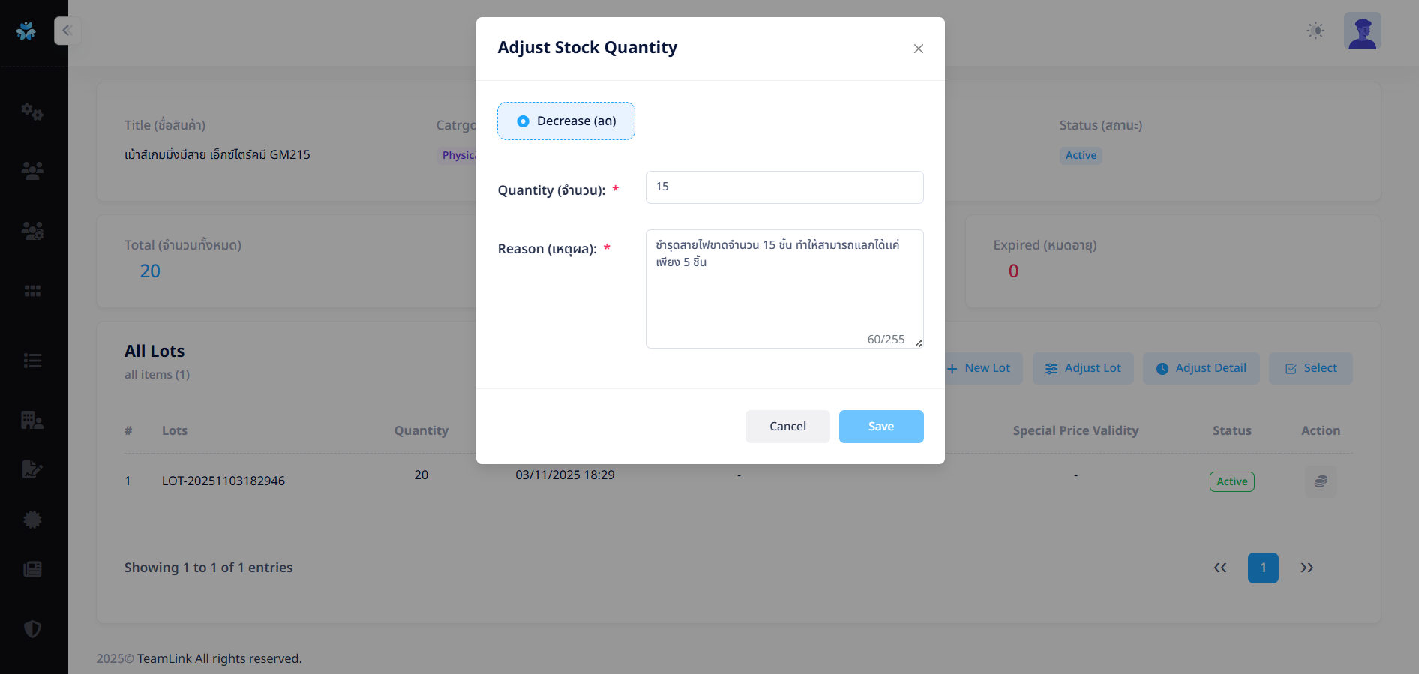Click the Select button
The width and height of the screenshot is (1419, 674).
tap(1310, 368)
